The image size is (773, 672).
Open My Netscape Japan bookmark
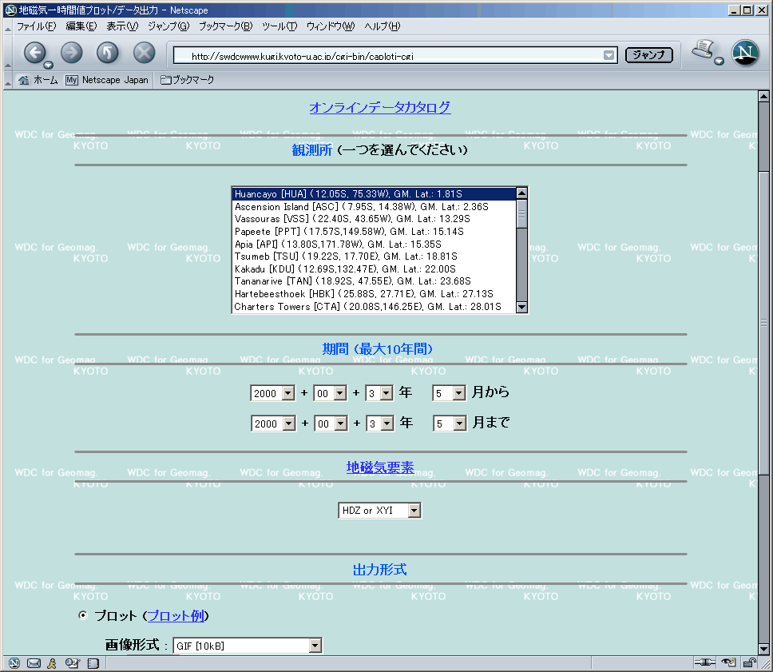click(x=107, y=80)
